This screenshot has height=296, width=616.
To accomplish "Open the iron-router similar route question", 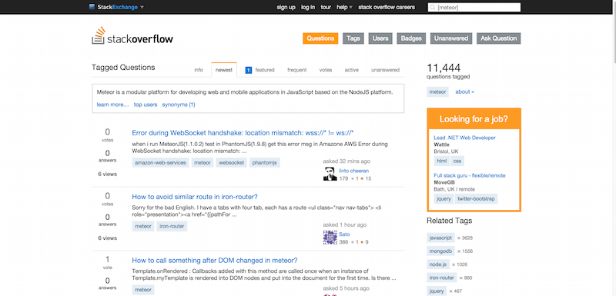I will (x=195, y=197).
